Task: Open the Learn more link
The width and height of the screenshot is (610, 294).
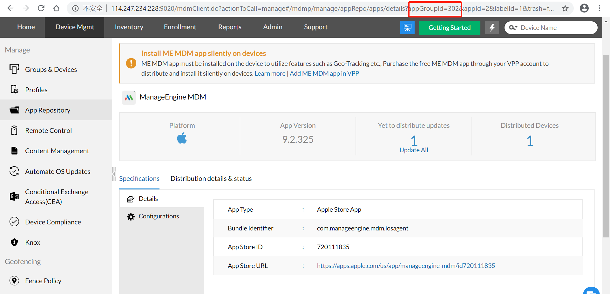Action: coord(270,73)
